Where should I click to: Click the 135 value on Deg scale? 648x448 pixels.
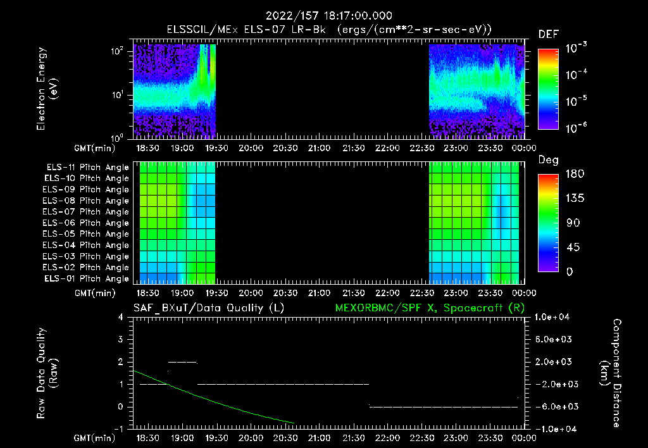click(575, 198)
